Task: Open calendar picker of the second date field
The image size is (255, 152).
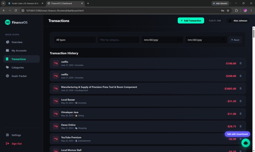Action: 223,40
